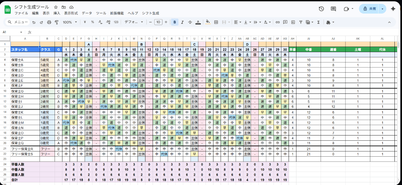Image resolution: width=402 pixels, height=185 pixels.
Task: Open the 123 number formats menu
Action: click(x=116, y=22)
